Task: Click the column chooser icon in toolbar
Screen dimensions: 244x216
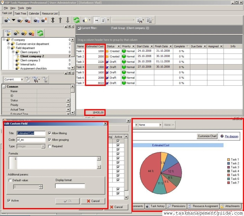Action: click(x=104, y=20)
